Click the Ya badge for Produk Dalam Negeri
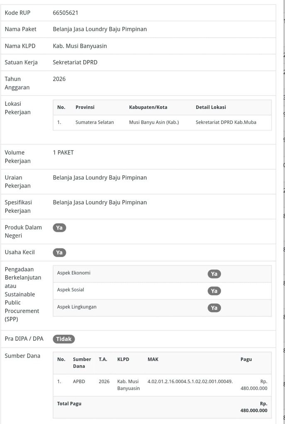 click(x=59, y=228)
